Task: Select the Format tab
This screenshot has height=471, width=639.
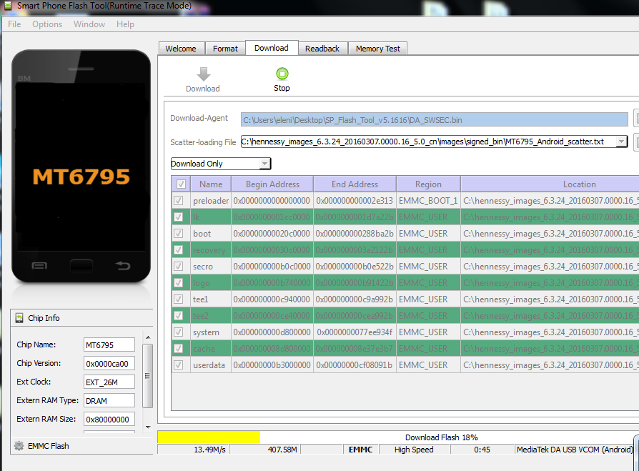Action: tap(225, 49)
